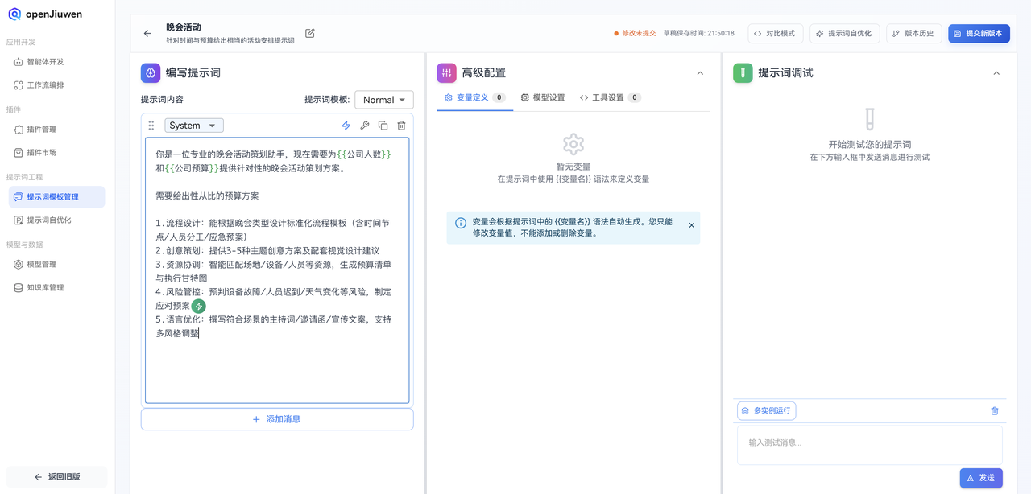This screenshot has width=1031, height=494.
Task: Click 提示词自优化 button in header
Action: pos(844,34)
